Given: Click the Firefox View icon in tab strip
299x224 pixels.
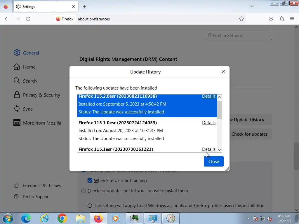Looking at the screenshot, I should click(6, 6).
